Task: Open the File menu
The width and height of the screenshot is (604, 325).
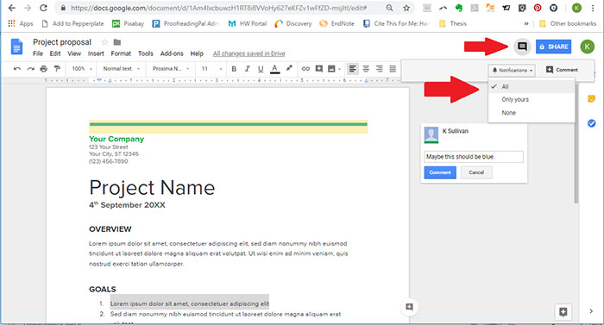Action: [x=38, y=53]
